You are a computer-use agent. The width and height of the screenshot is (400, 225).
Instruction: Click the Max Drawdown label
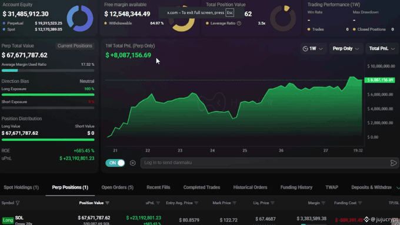tap(365, 12)
